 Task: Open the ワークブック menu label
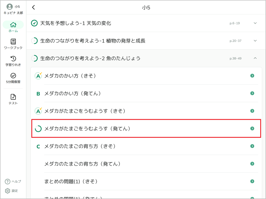click(x=13, y=48)
